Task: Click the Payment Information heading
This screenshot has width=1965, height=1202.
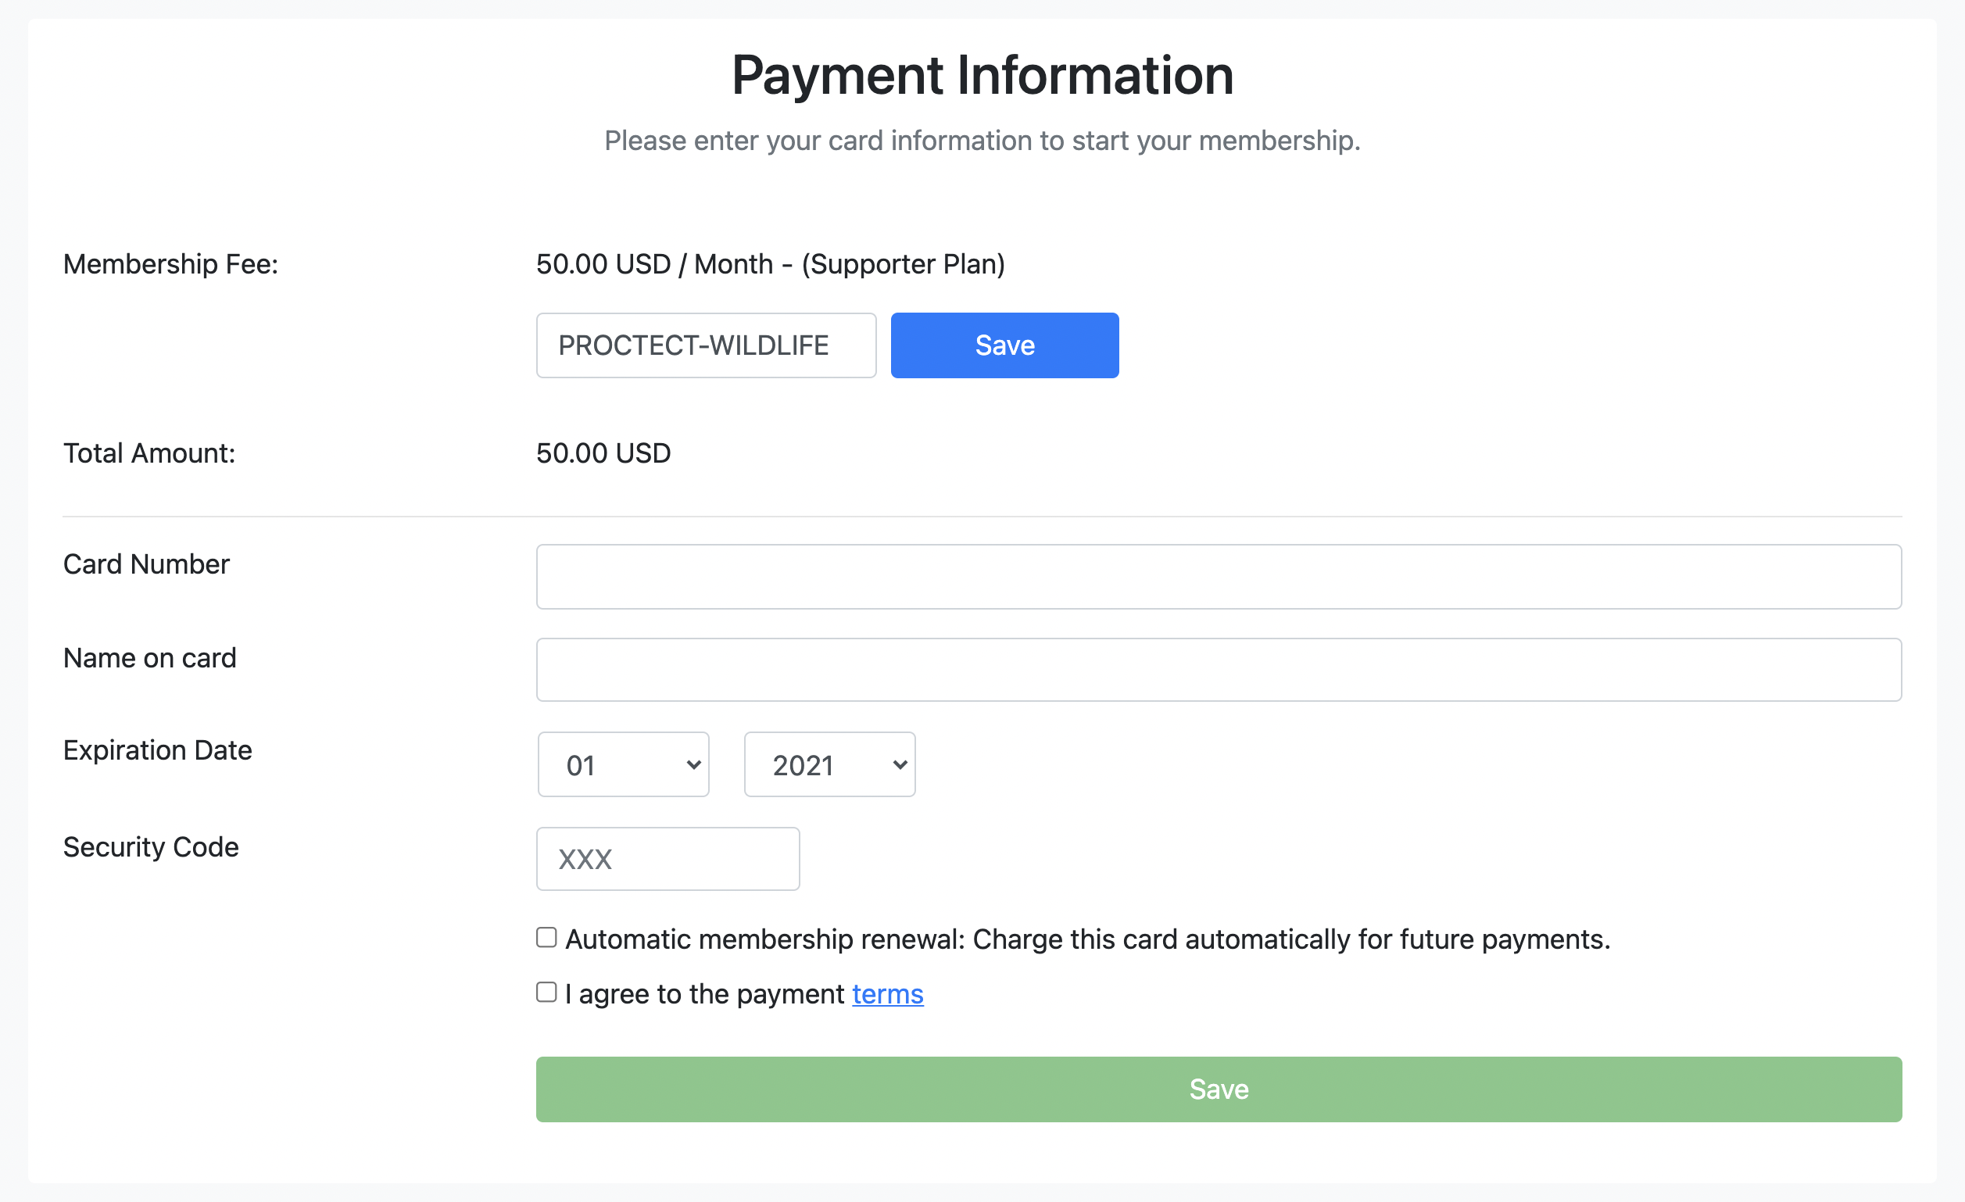Action: click(982, 75)
